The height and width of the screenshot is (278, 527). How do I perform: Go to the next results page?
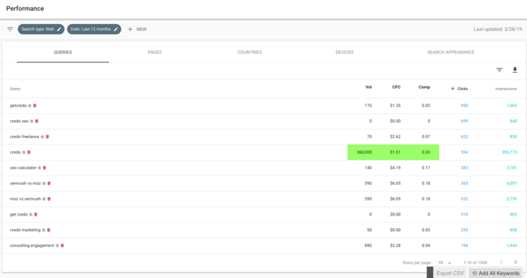[x=515, y=262]
